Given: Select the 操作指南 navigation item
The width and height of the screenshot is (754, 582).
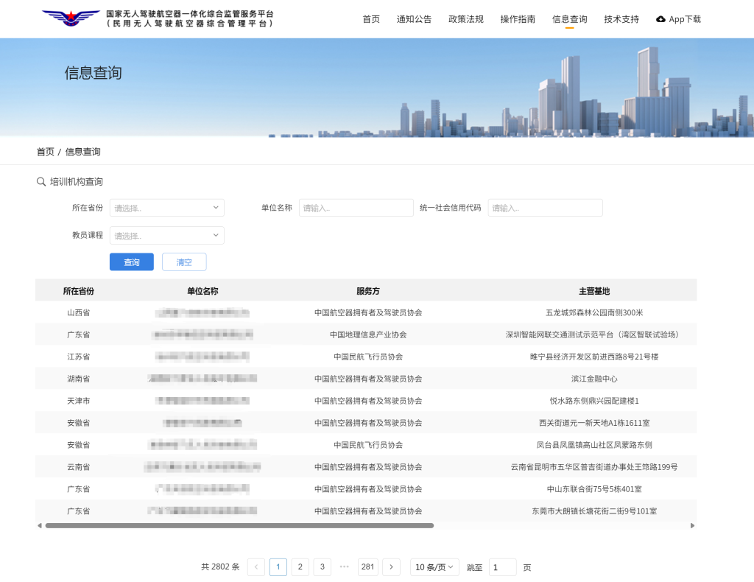Looking at the screenshot, I should coord(518,19).
